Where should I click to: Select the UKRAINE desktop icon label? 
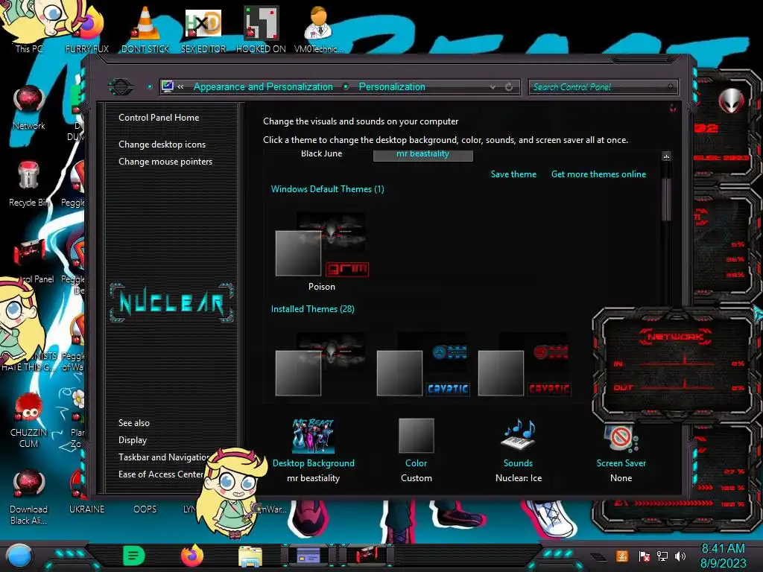(x=86, y=509)
